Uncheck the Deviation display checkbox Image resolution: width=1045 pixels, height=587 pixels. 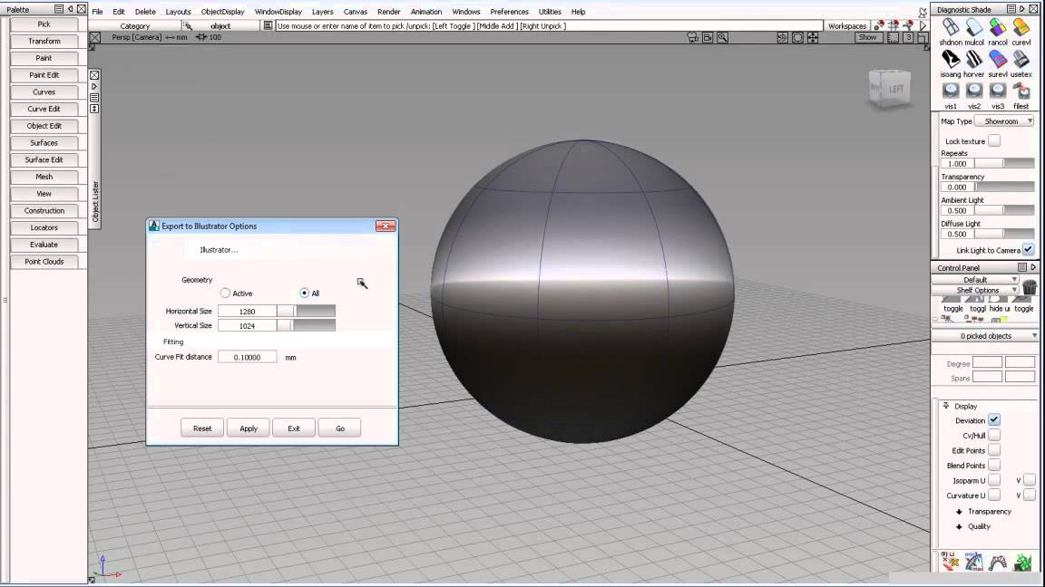[993, 420]
